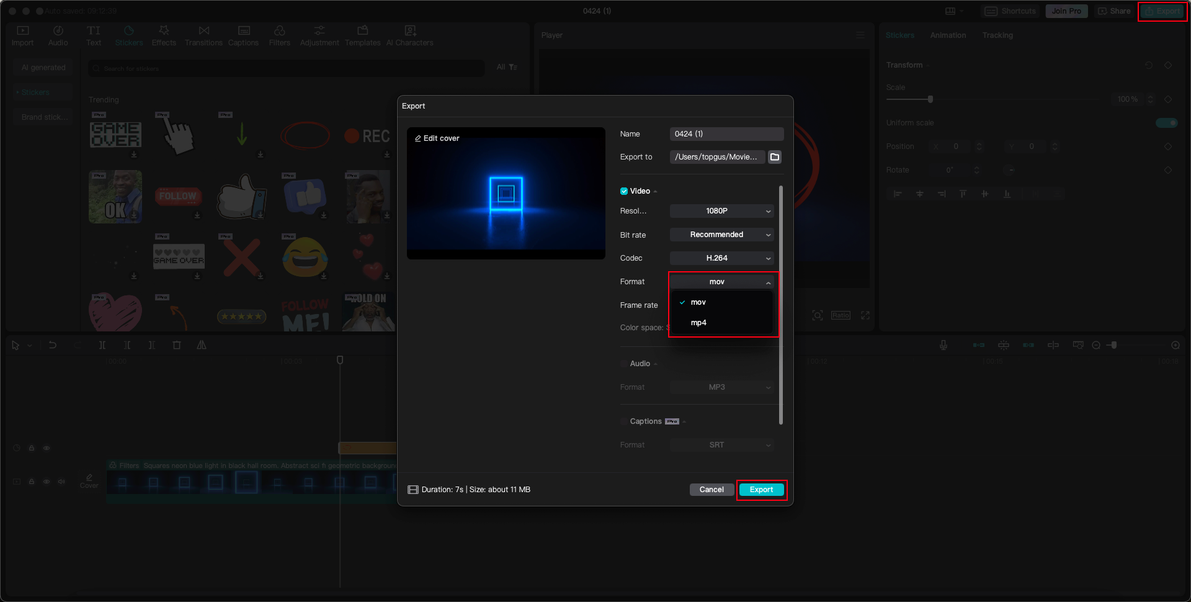The image size is (1191, 602).
Task: Click the Export dialog vertical scrollbar
Action: [781, 305]
